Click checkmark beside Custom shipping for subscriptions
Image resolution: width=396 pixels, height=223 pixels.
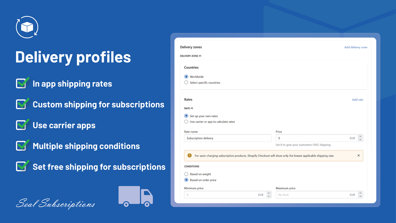coord(22,104)
